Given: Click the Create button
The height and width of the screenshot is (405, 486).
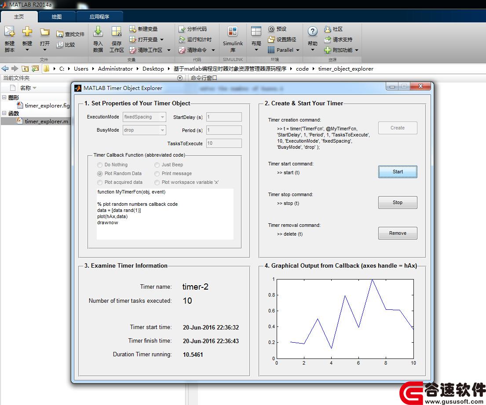Looking at the screenshot, I should click(398, 128).
